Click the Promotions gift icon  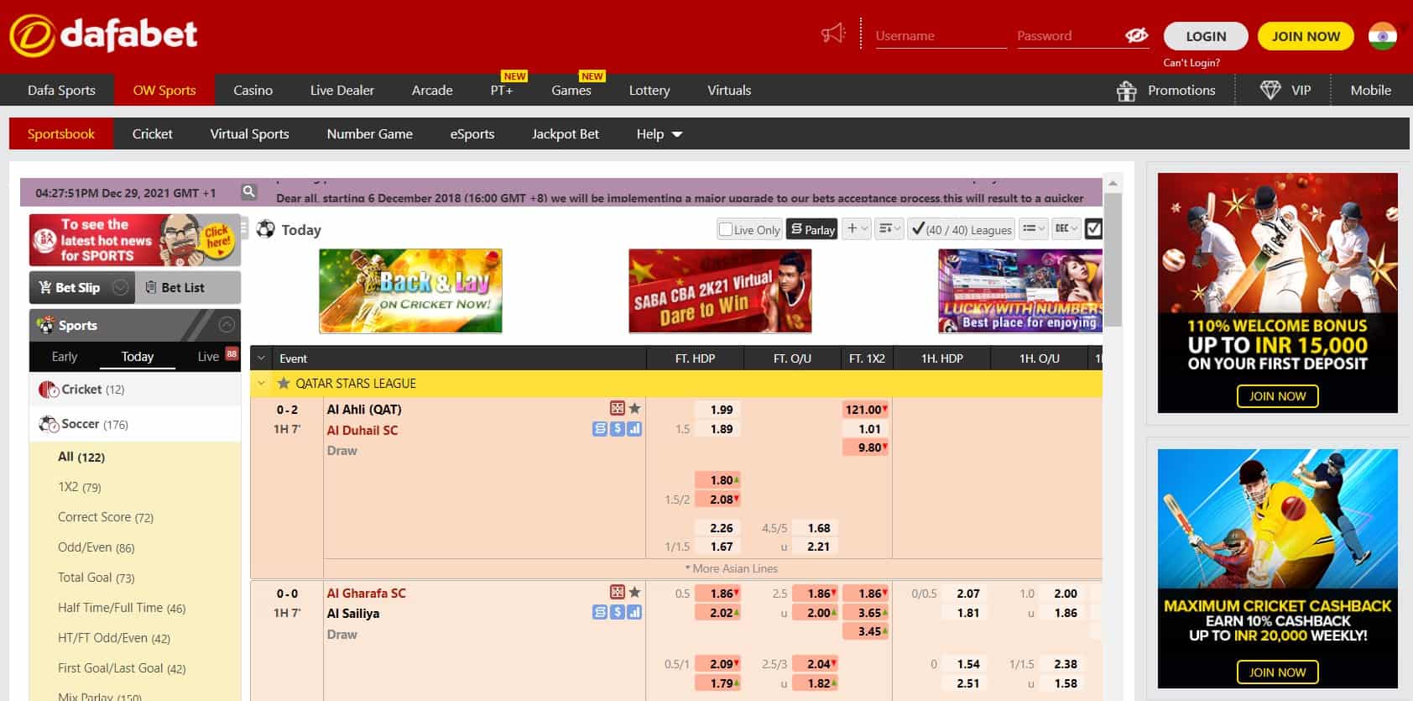1127,91
